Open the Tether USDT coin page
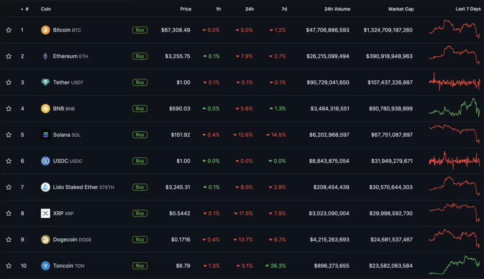This screenshot has width=484, height=279. pos(68,82)
